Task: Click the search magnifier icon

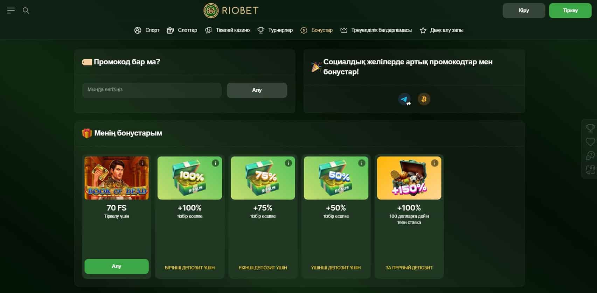Action: click(26, 10)
